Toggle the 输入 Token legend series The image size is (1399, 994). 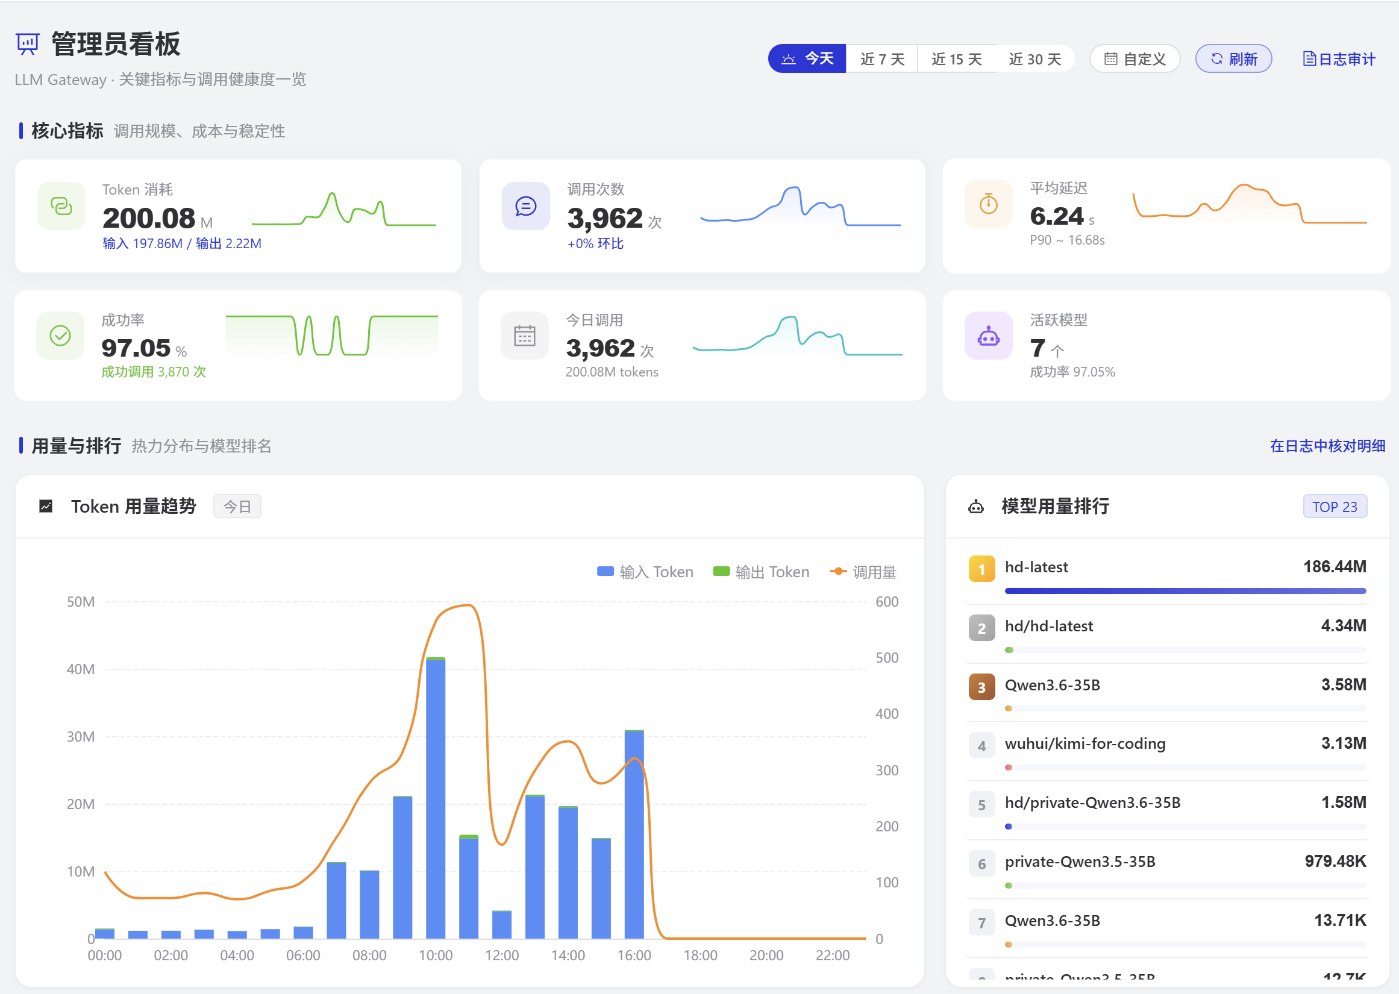[645, 572]
